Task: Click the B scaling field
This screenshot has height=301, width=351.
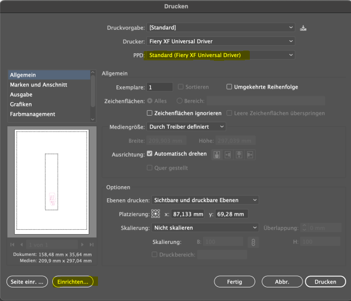Action: tap(223, 242)
